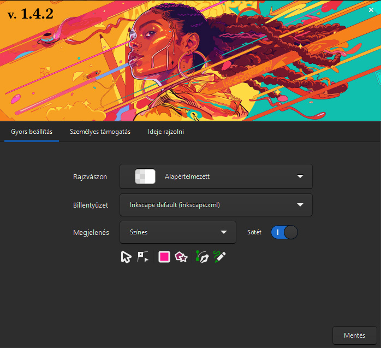This screenshot has width=381, height=348.
Task: Click the arrow on the Alapértelmezett dropdown
Action: point(300,176)
